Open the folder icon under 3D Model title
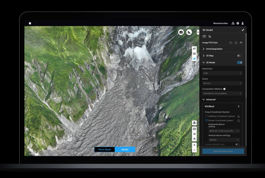265x178 pixels. point(210,37)
